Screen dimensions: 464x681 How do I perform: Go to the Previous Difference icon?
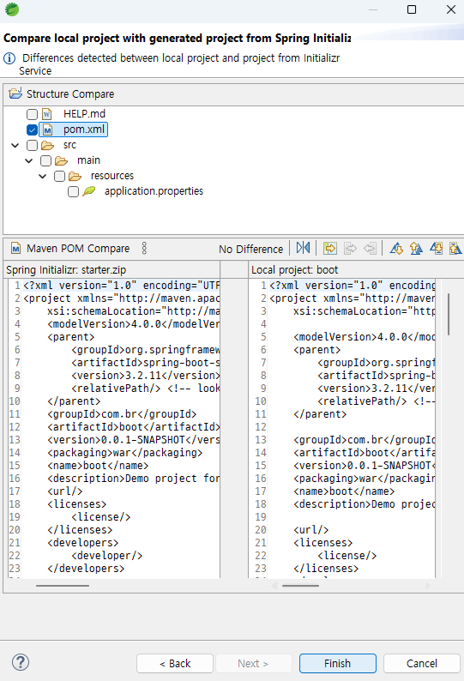point(416,248)
